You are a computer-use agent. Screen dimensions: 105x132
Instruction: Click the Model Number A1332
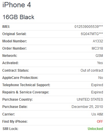(x=98, y=41)
